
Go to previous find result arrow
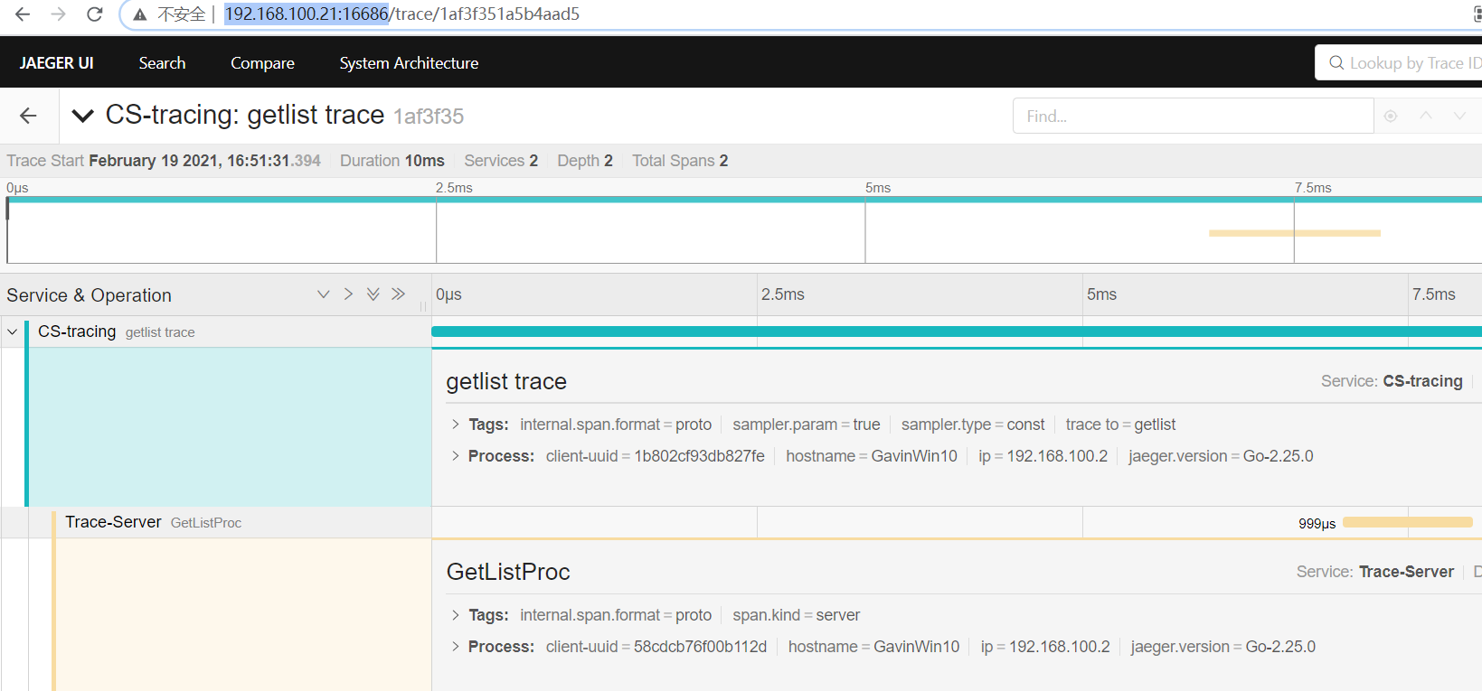(x=1426, y=116)
